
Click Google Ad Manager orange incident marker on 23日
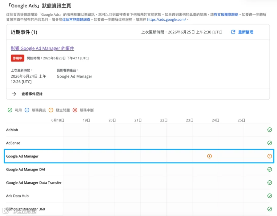click(209, 156)
